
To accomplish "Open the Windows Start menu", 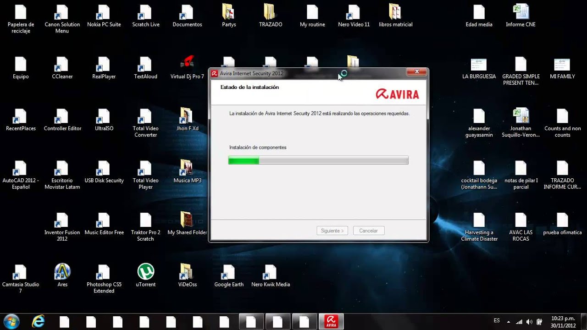I will (x=11, y=321).
